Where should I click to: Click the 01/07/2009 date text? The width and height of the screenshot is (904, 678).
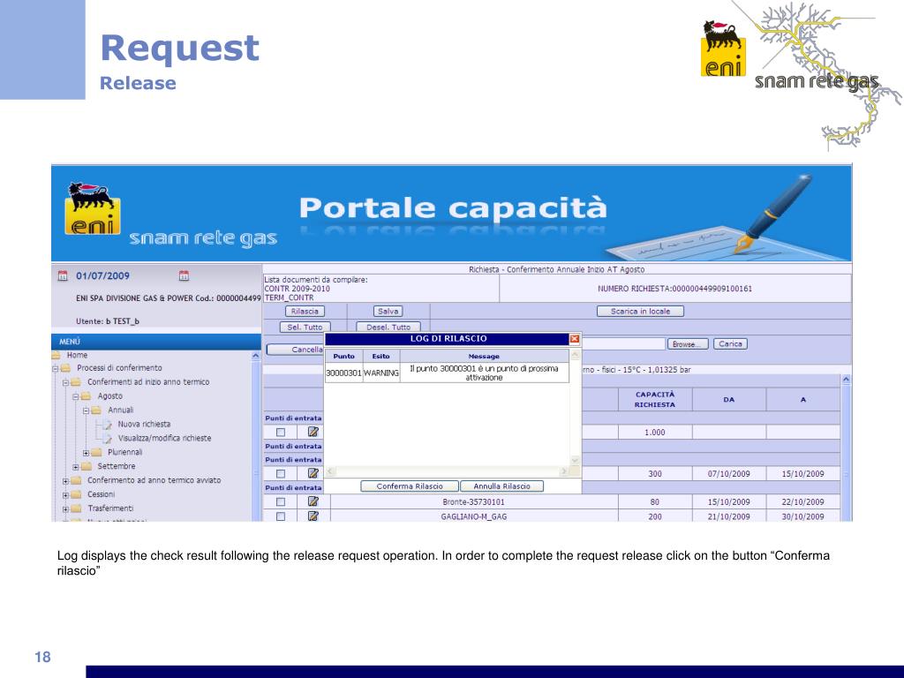point(102,275)
